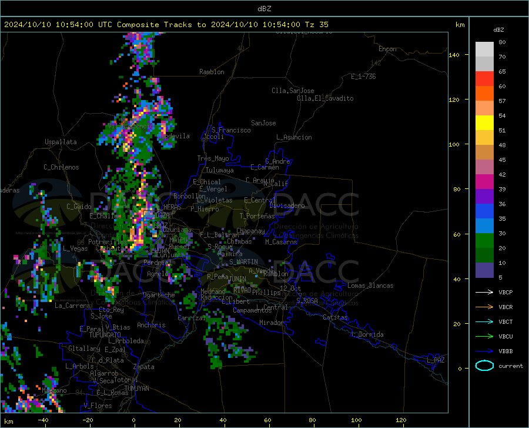Image resolution: width=529 pixels, height=428 pixels.
Task: Click the 140 tick on the vertical km axis
Action: tap(454, 55)
